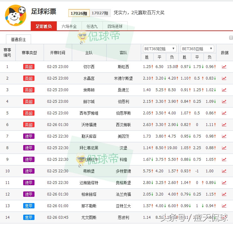
Task: Open the BET365亚赔 dropdown
Action: (x=197, y=49)
